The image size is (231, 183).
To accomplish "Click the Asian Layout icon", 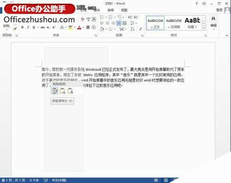I will [x=122, y=29].
